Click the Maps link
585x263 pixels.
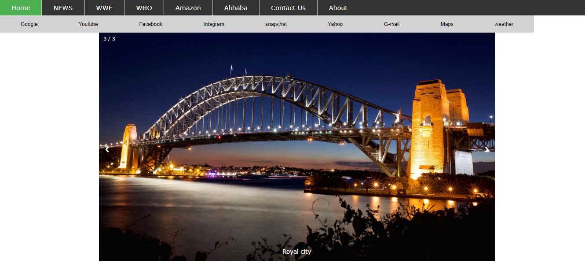[x=447, y=24]
